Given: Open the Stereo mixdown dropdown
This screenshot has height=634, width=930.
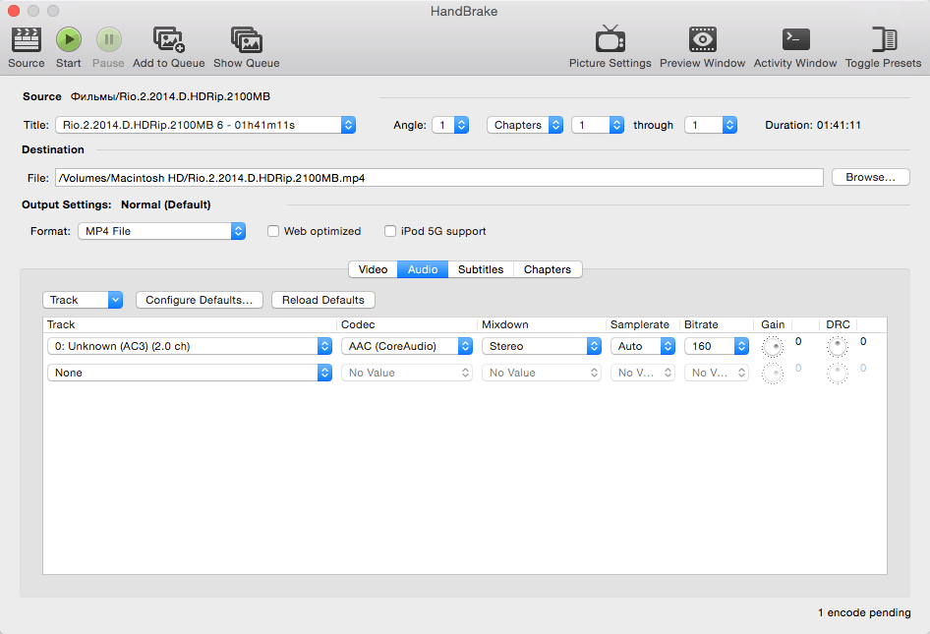Looking at the screenshot, I should (x=542, y=346).
